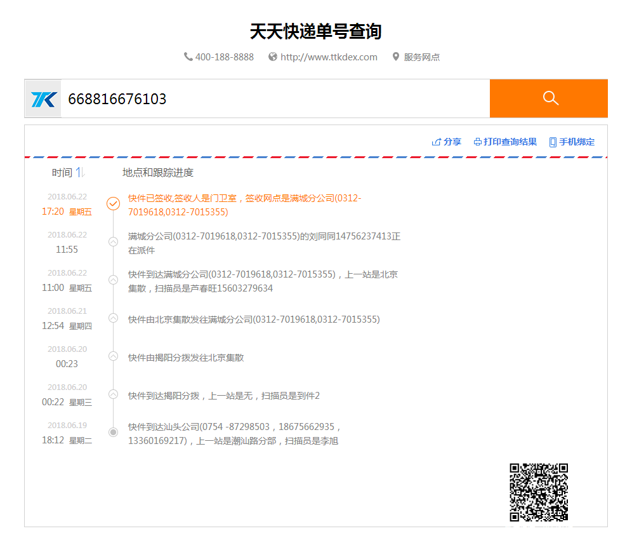This screenshot has height=538, width=632.
Task: Click 快件到达汕头公司 status text
Action: coord(235,434)
